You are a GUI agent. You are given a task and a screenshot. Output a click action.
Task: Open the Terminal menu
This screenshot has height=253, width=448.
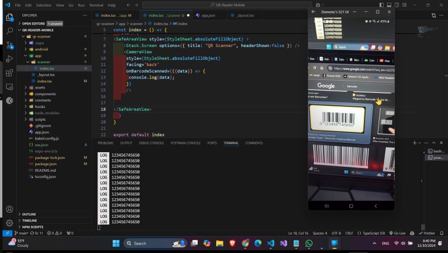point(96,4)
